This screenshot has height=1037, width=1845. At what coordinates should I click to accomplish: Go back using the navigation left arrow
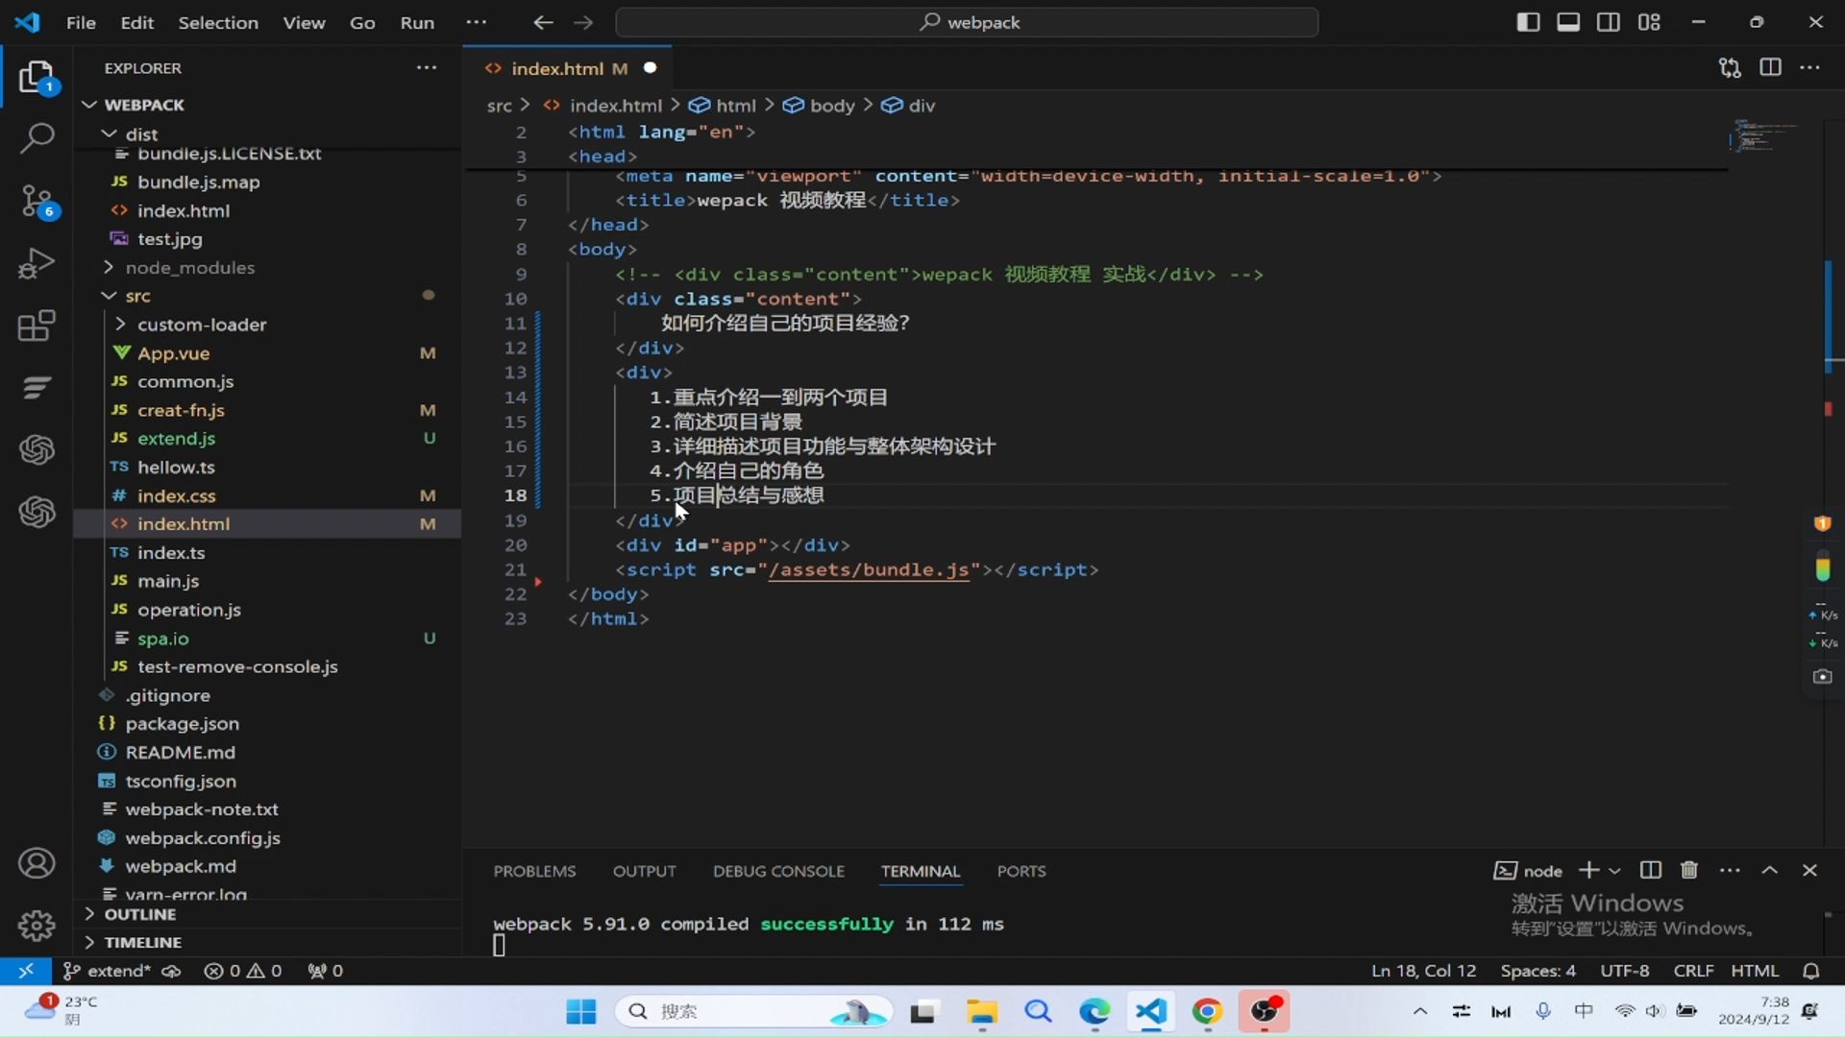[543, 22]
